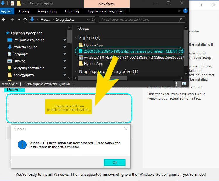The height and width of the screenshot is (181, 219).
Task: Click the search magnifier icon
Action: (181, 20)
